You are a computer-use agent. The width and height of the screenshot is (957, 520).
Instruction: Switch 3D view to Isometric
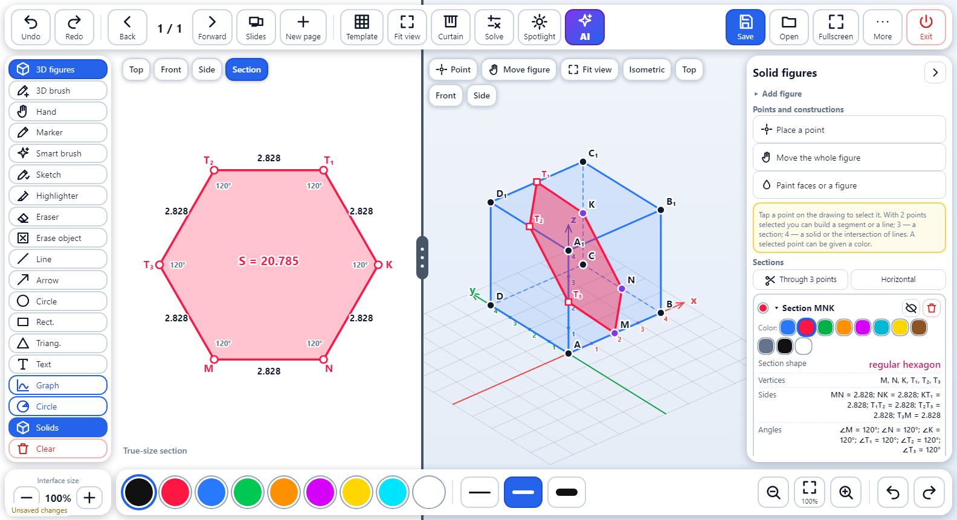[x=647, y=69]
